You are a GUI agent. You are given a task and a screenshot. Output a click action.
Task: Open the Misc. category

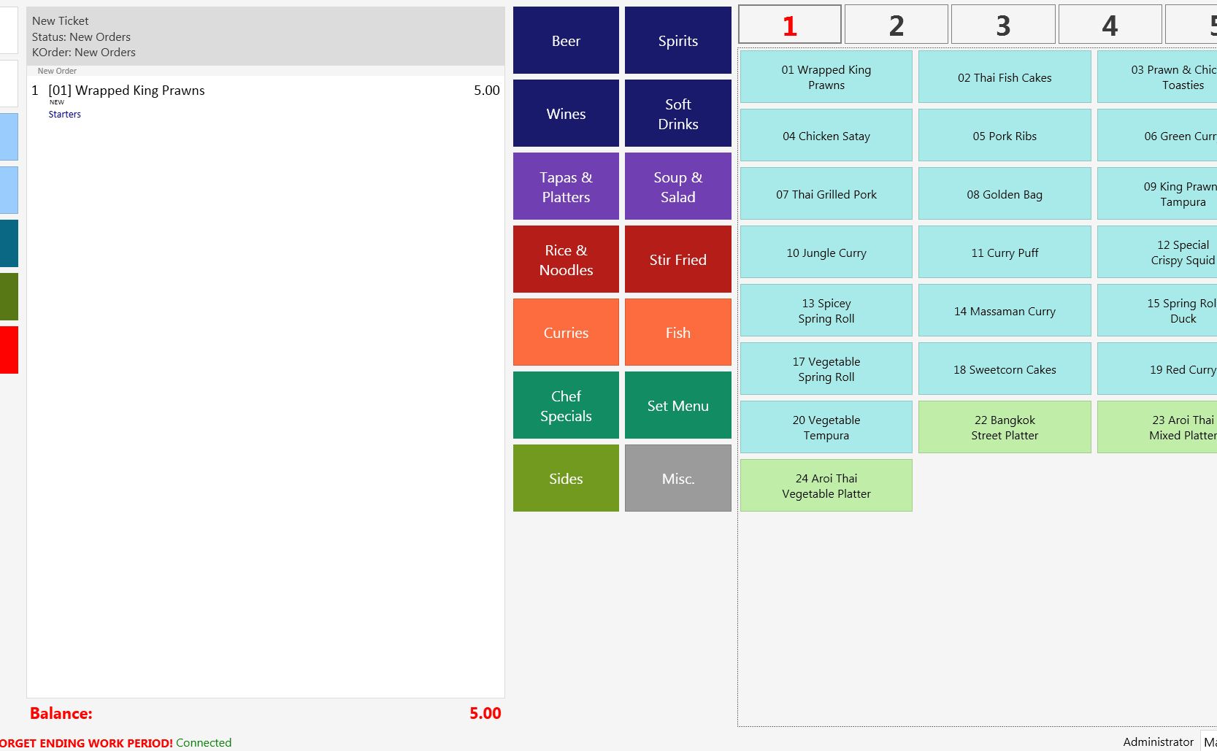point(677,479)
